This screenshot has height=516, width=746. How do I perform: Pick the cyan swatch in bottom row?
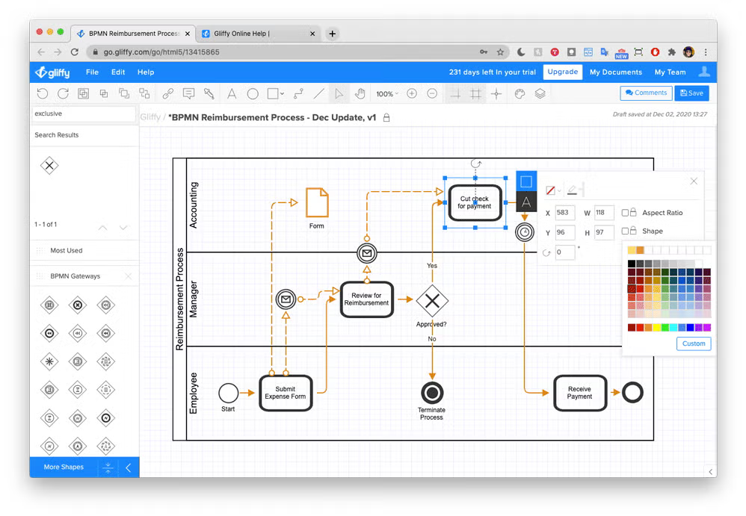[x=673, y=327]
